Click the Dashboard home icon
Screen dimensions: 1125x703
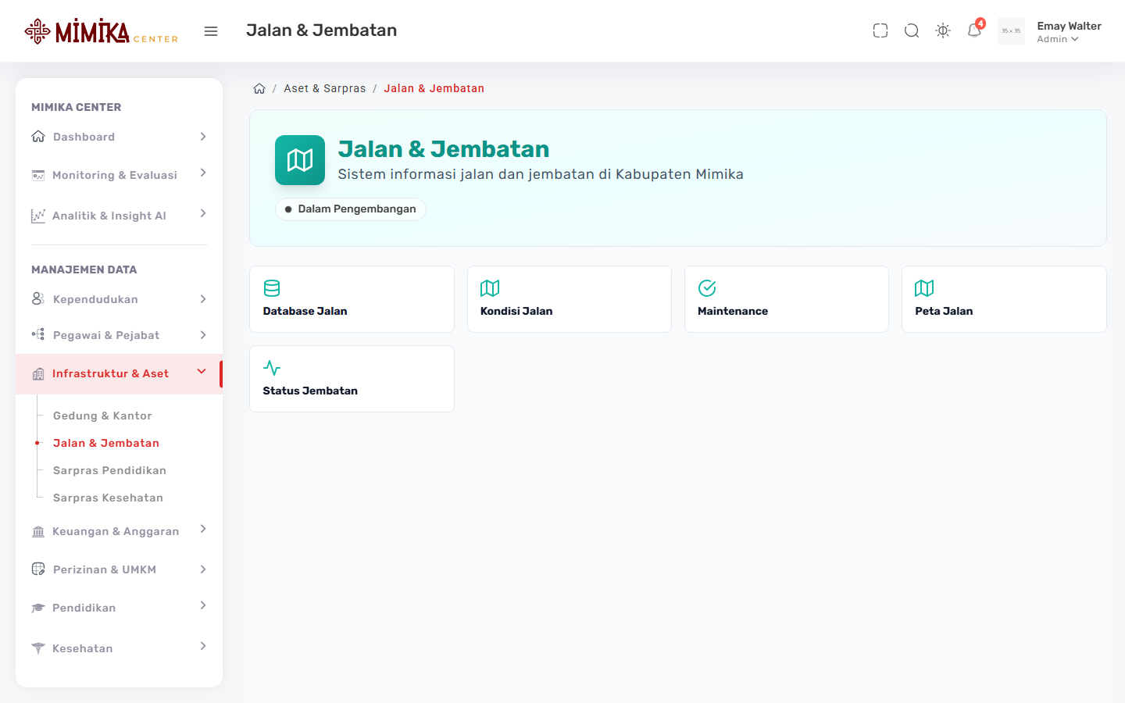click(38, 137)
